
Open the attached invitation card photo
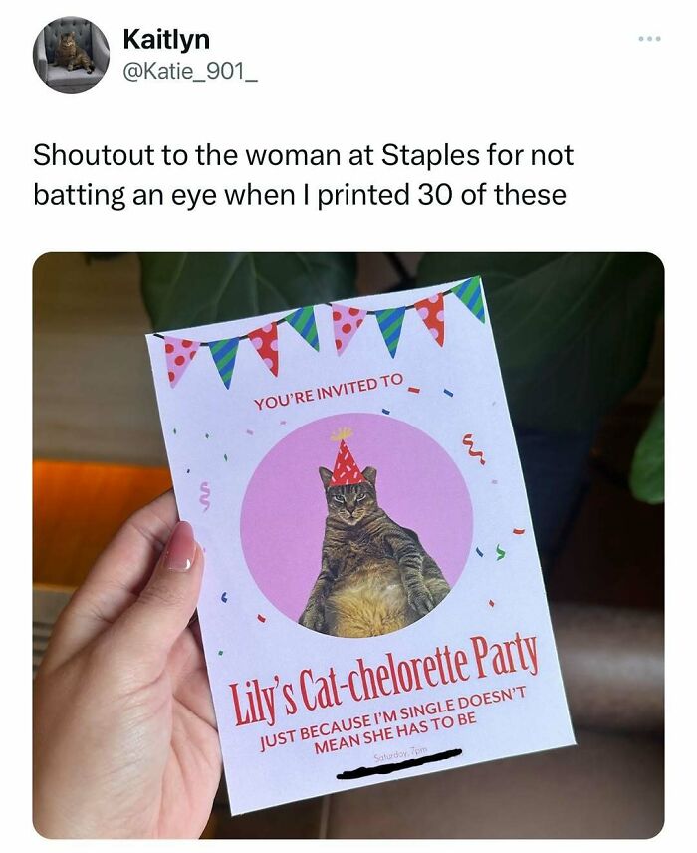[348, 545]
